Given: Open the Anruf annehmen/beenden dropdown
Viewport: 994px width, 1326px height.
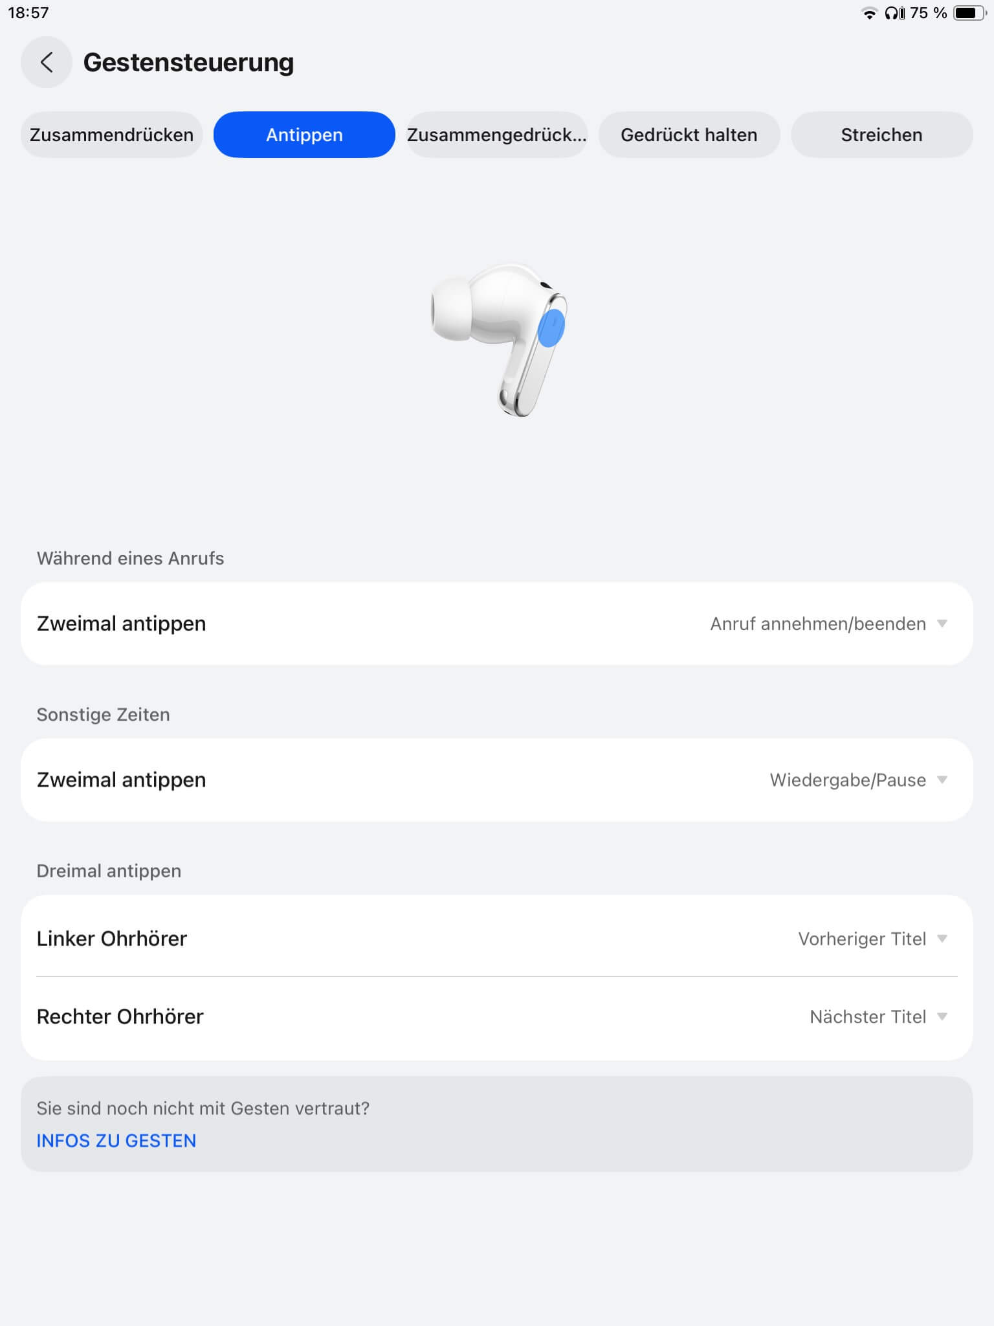Looking at the screenshot, I should coord(828,624).
